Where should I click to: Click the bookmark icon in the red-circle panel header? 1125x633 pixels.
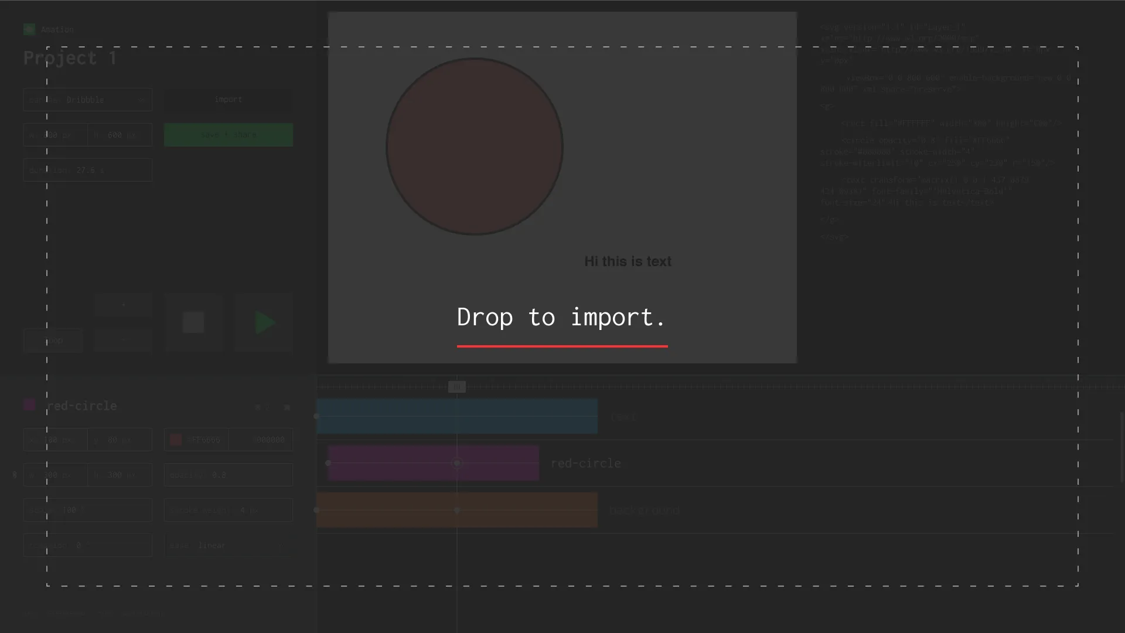pyautogui.click(x=287, y=407)
